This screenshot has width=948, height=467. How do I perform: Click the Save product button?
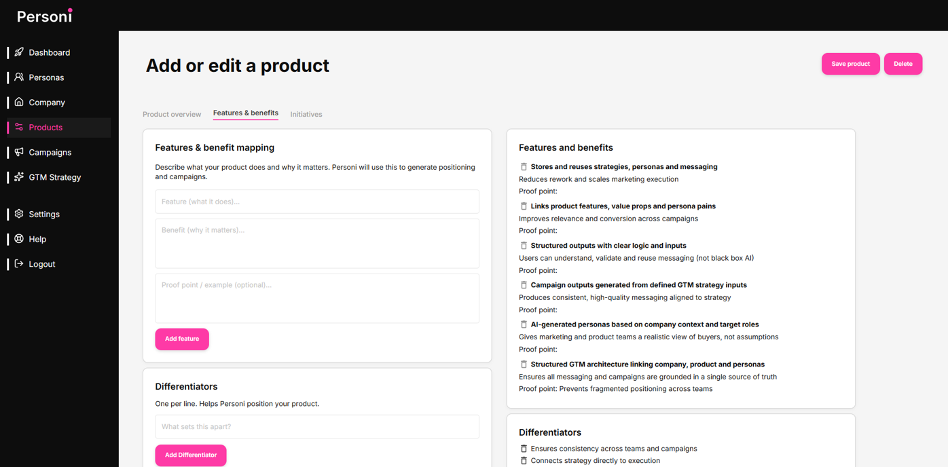(x=851, y=64)
